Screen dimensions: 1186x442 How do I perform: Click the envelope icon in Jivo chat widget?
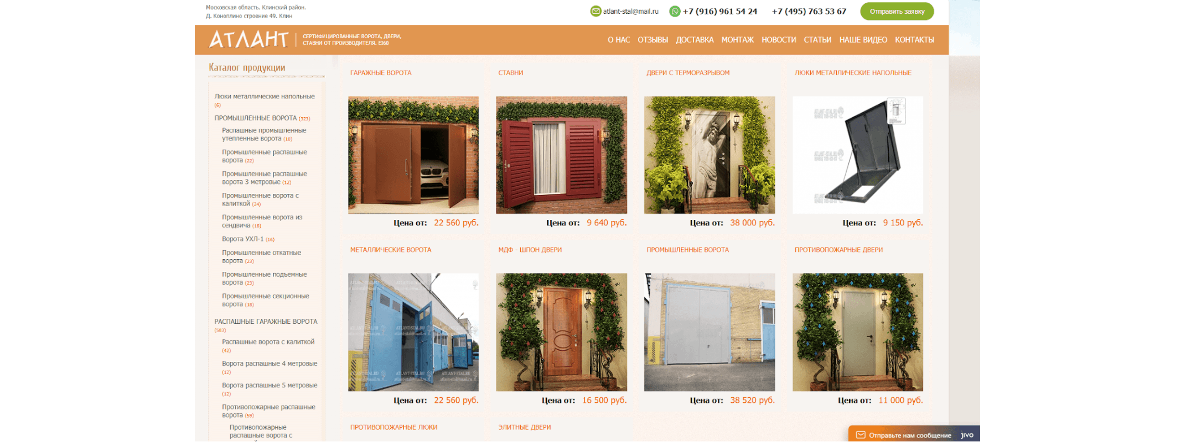point(861,435)
